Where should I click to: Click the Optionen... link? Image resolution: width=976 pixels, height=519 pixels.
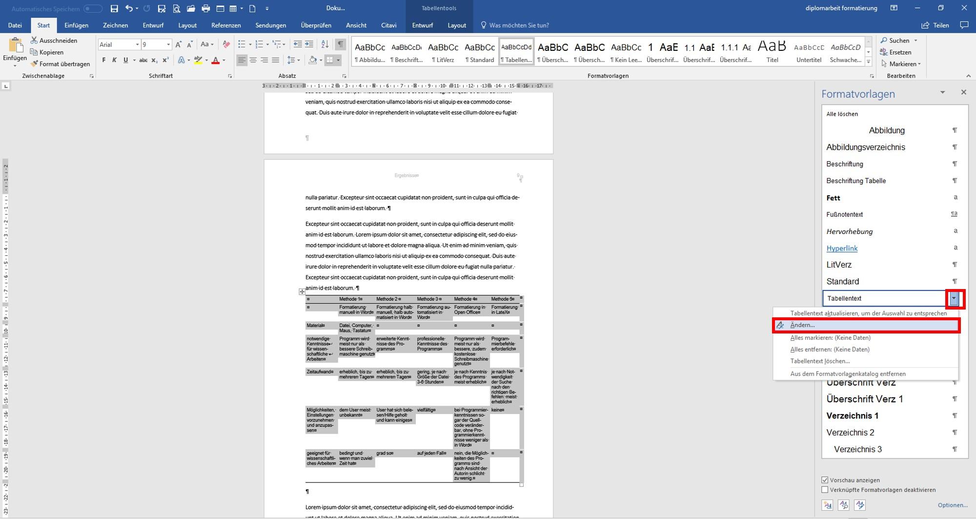[952, 505]
